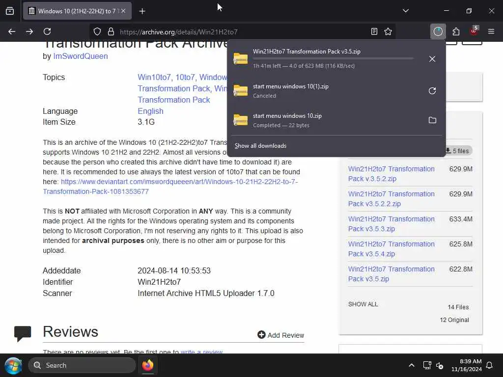Viewport: 503px width, 377px height.
Task: Go back to previous page
Action: [x=12, y=32]
